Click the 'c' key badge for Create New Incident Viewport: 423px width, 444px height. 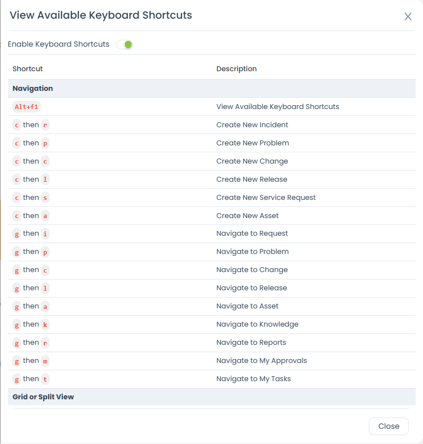click(16, 125)
